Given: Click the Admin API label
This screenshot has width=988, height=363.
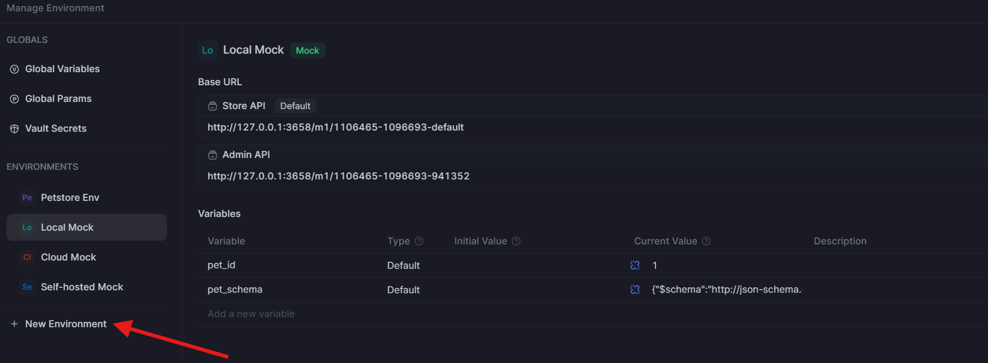Looking at the screenshot, I should click(246, 155).
